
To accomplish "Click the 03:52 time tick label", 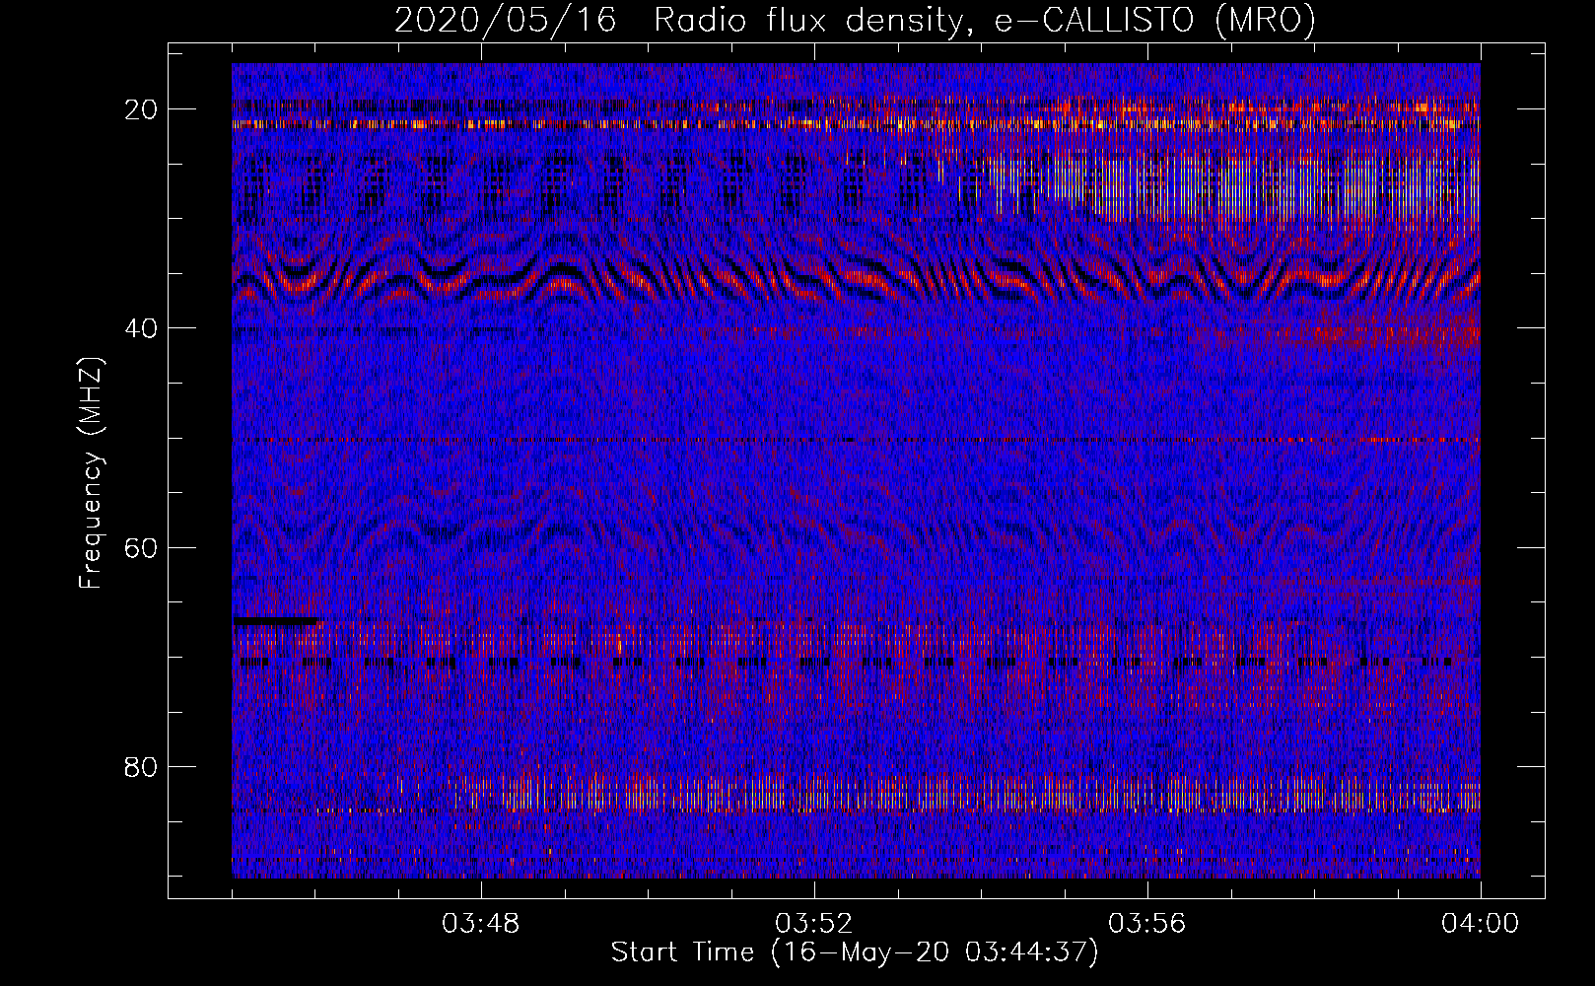I will [814, 924].
